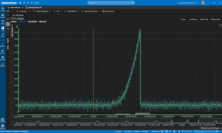Viewport: 222px width, 133px height.
Task: Expand the Trend Groups side panel
Action: click(x=12, y=25)
